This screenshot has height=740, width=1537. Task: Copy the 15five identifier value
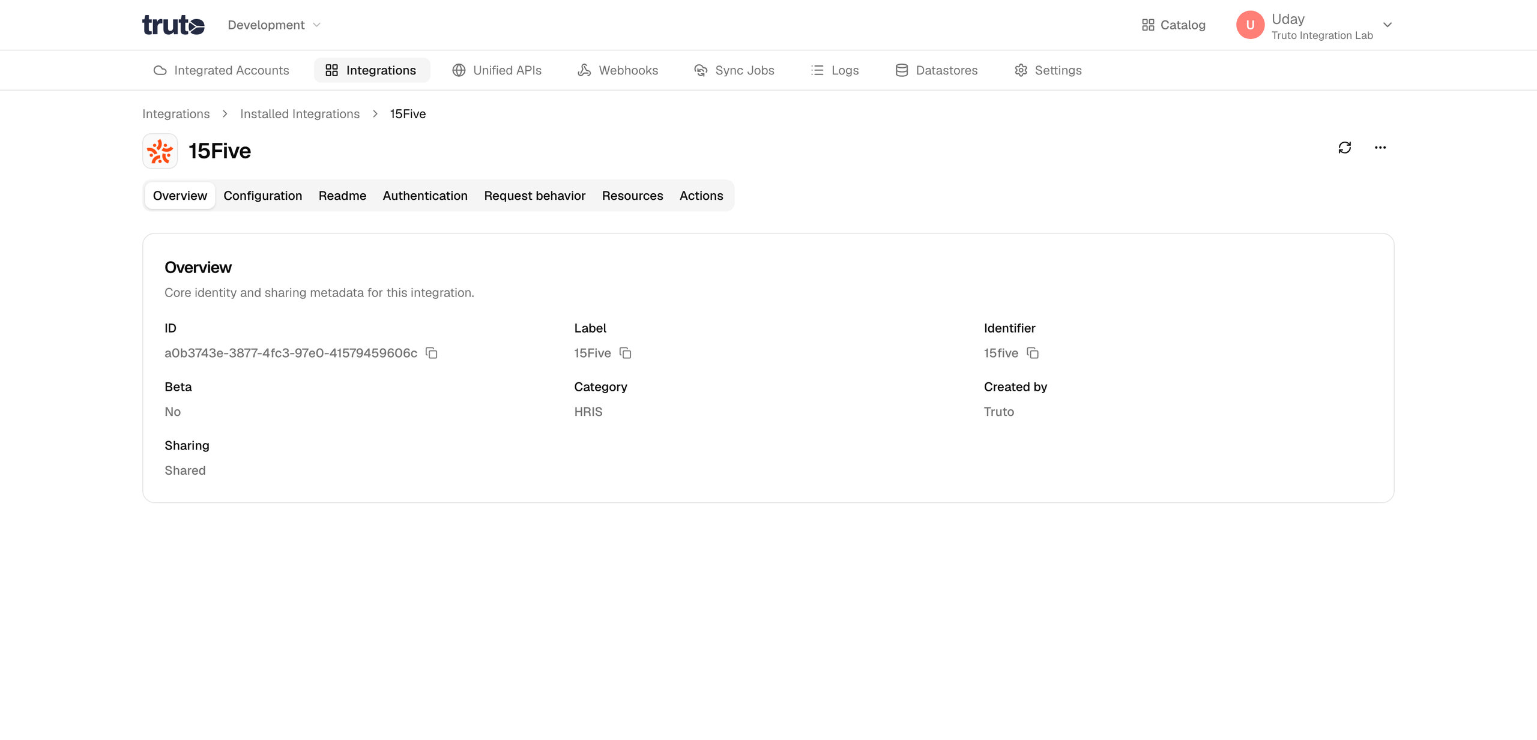tap(1032, 353)
